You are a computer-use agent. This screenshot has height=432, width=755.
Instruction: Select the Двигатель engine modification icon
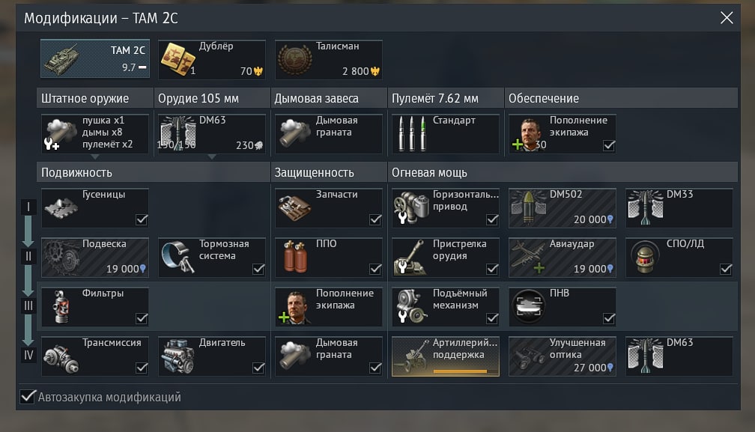coord(178,356)
